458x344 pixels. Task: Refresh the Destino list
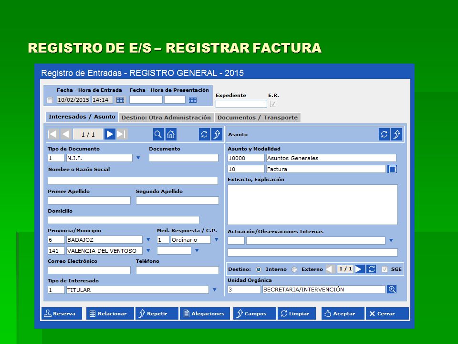point(372,269)
